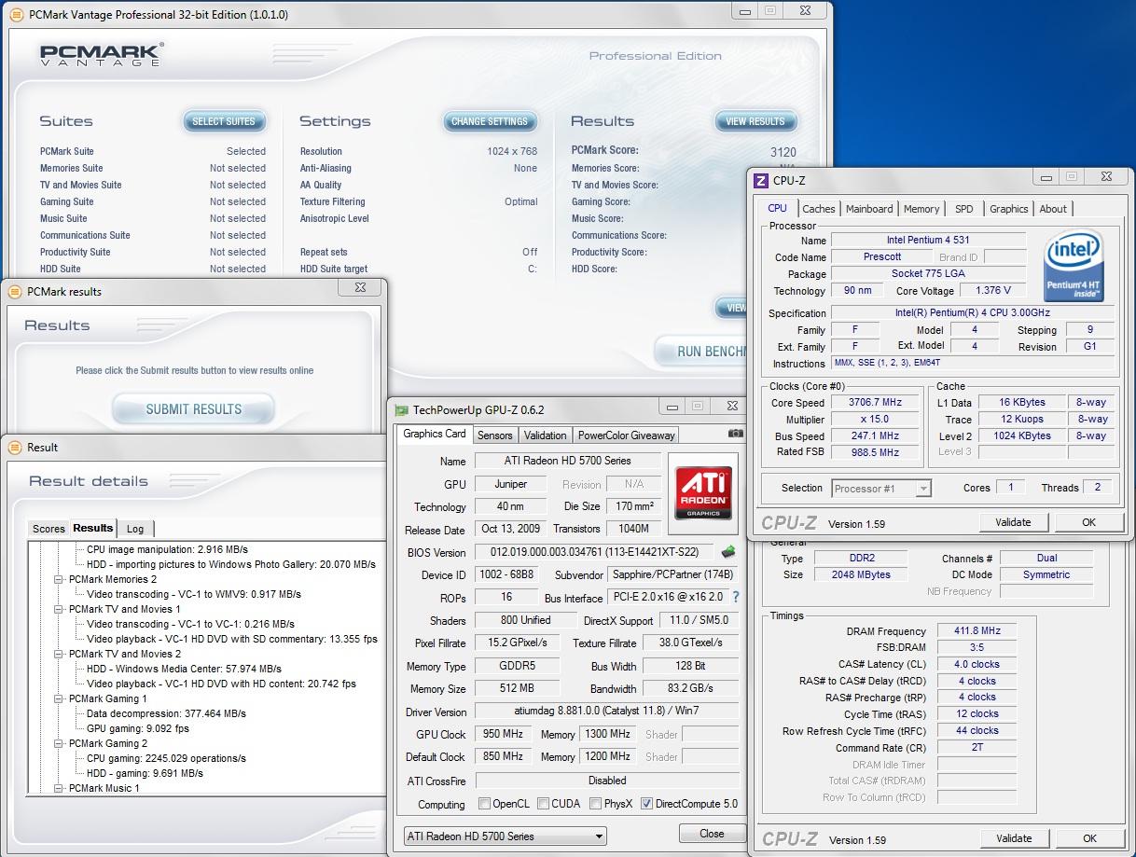The width and height of the screenshot is (1136, 857).
Task: Close the PCMark results dialog
Action: coord(360,287)
